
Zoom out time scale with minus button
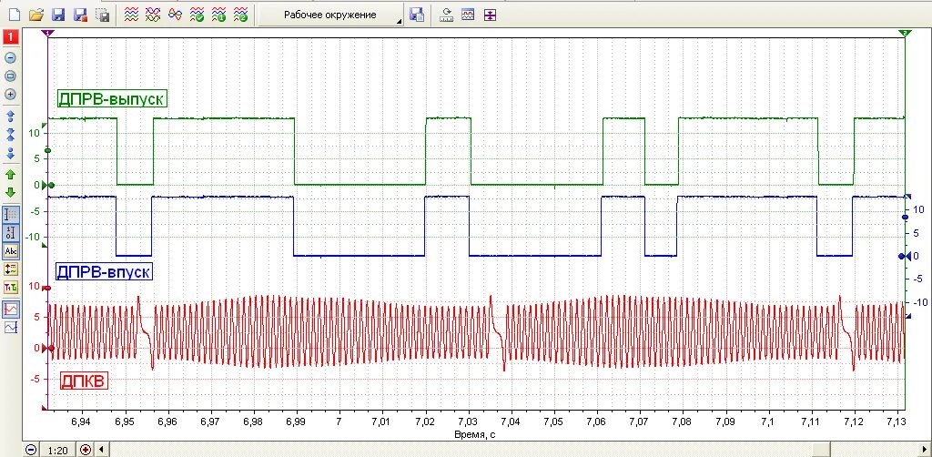(31, 450)
